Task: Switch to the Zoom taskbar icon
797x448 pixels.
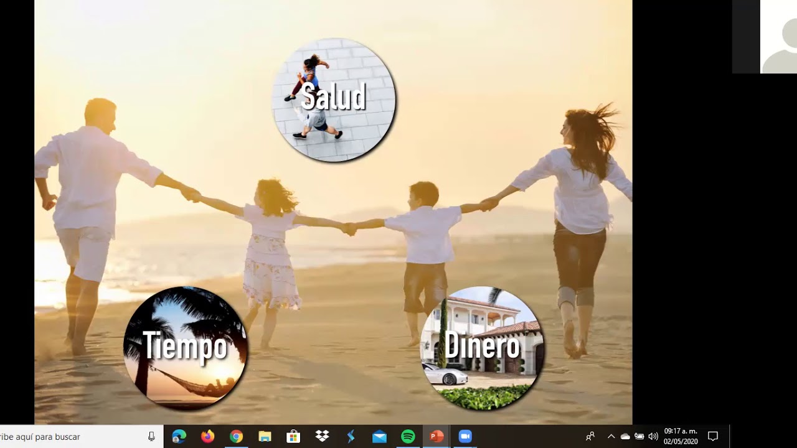Action: coord(465,437)
